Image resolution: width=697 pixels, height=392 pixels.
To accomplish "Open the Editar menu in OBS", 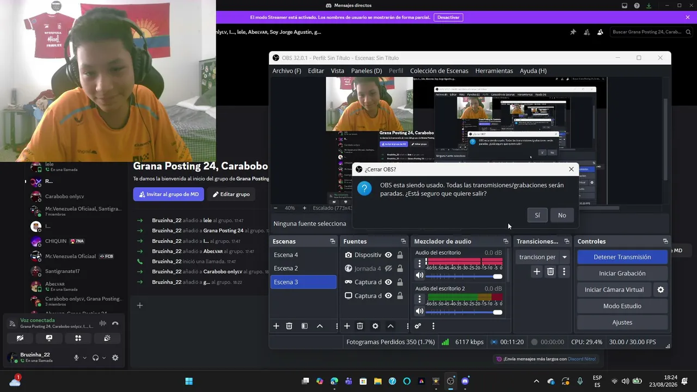I will pos(316,71).
